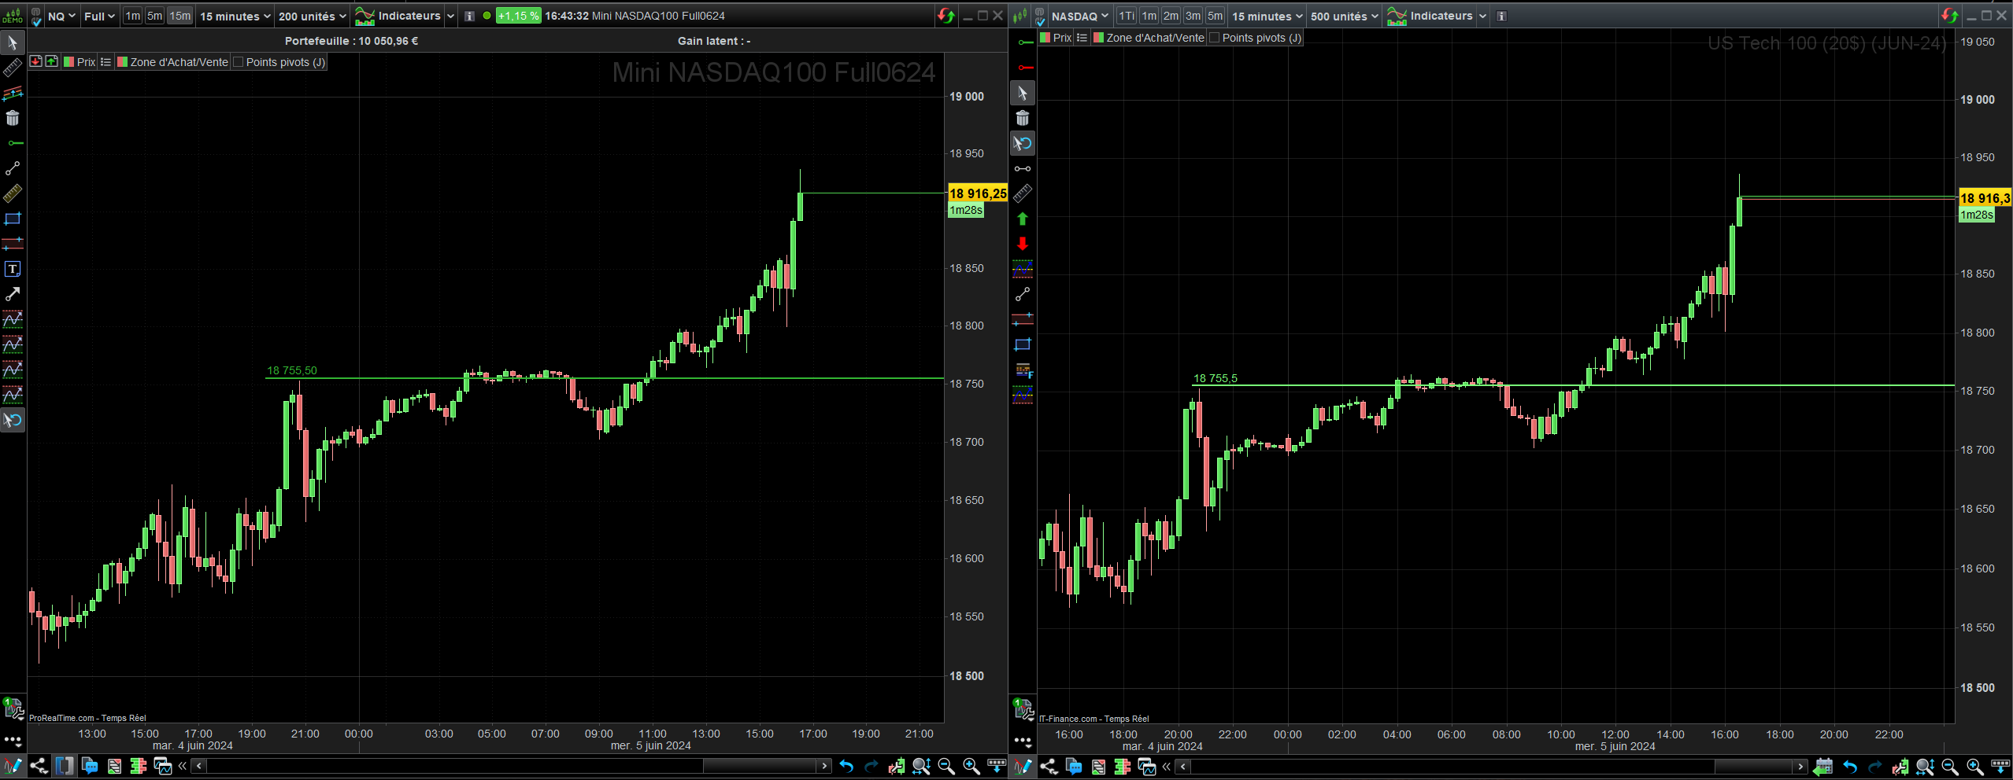Open Indicateurs in US Tech 100 chart
The width and height of the screenshot is (2013, 780).
(1430, 16)
